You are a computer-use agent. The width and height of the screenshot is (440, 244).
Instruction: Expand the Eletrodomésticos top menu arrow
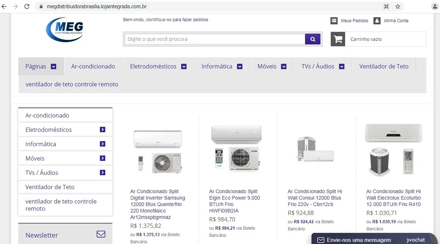pos(184,66)
